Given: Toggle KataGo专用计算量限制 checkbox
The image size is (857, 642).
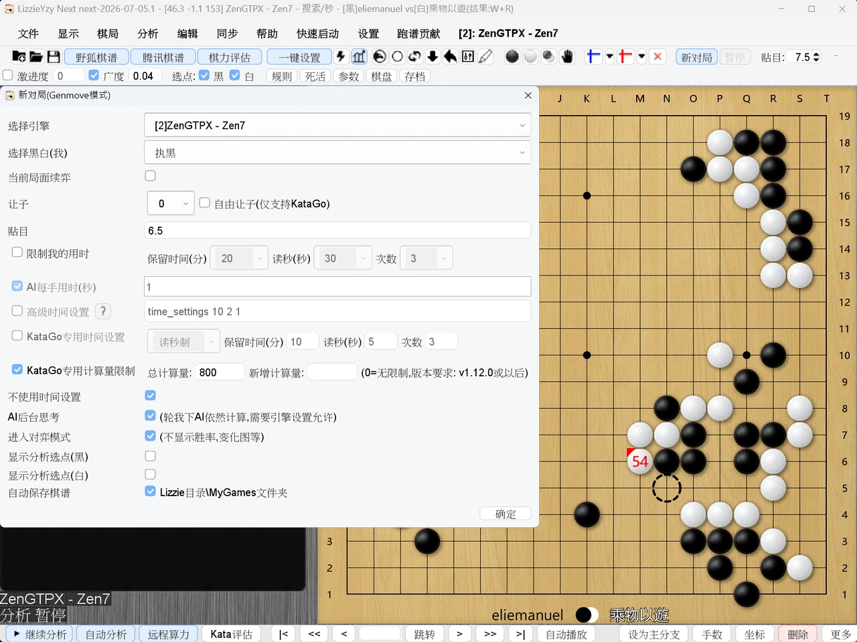Looking at the screenshot, I should point(17,369).
